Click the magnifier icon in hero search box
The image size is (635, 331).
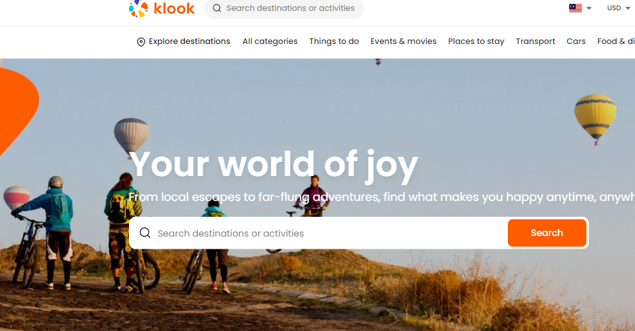[x=145, y=233]
